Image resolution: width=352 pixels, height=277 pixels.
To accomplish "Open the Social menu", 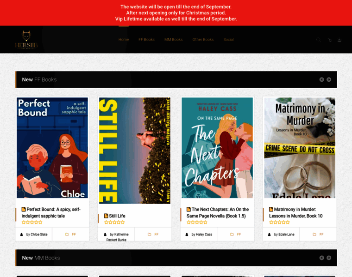I will tap(228, 40).
